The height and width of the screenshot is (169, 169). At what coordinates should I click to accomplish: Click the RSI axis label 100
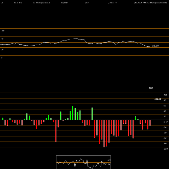tap(3, 31)
